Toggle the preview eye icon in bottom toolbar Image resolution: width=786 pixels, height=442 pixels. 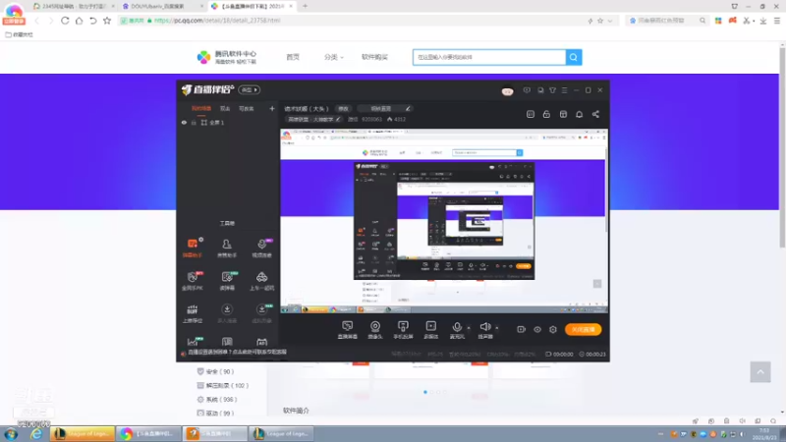[537, 330]
